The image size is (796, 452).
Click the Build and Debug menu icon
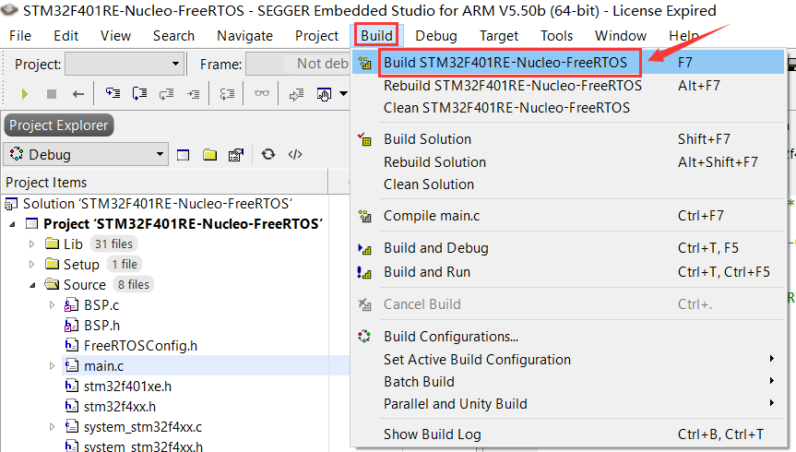click(364, 248)
